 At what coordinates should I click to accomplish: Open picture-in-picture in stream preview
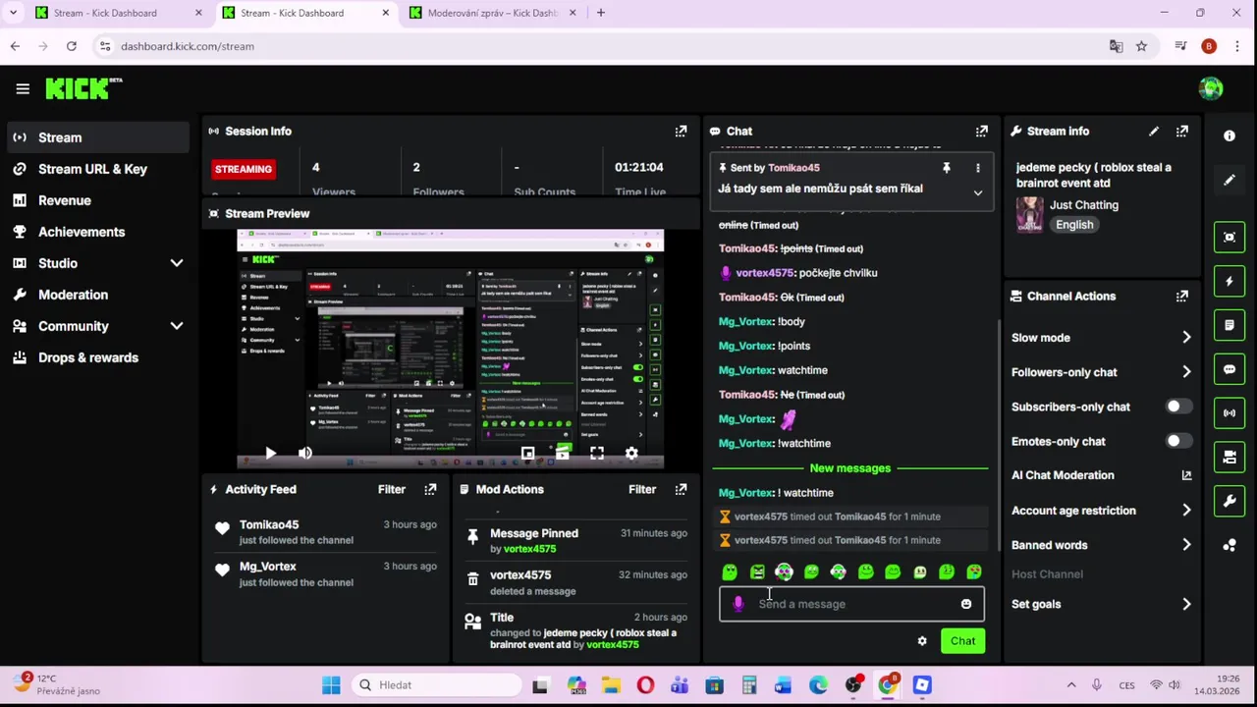(x=527, y=453)
